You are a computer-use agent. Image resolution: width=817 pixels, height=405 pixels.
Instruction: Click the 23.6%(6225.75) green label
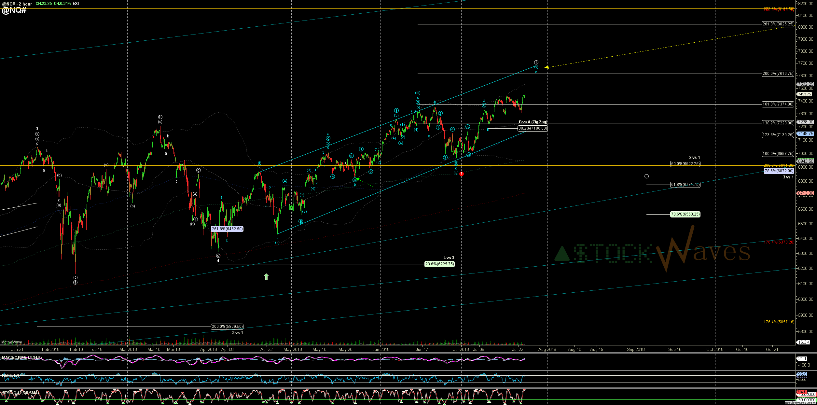[x=439, y=264]
